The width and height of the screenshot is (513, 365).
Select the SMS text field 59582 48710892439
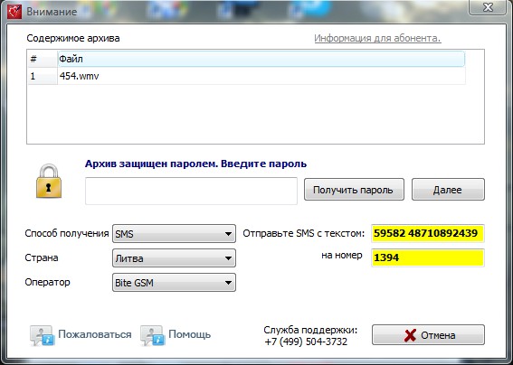tap(428, 233)
